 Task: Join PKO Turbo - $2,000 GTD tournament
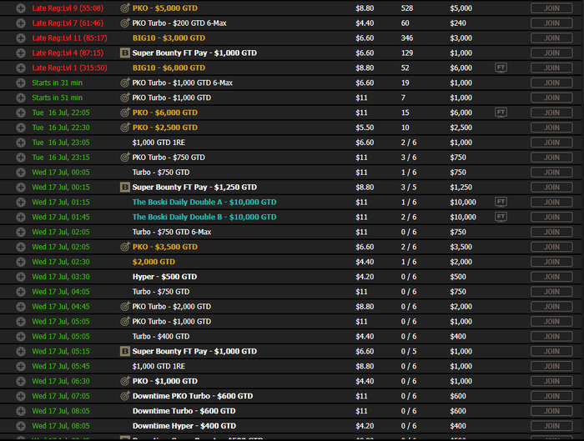551,306
